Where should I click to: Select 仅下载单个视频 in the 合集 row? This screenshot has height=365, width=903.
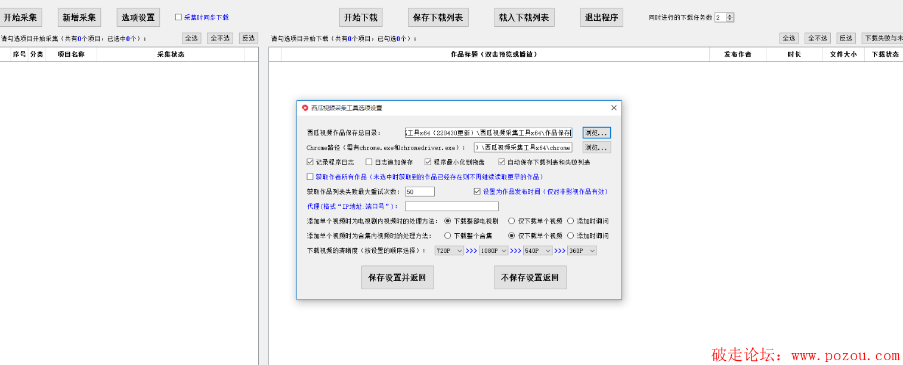(x=511, y=236)
